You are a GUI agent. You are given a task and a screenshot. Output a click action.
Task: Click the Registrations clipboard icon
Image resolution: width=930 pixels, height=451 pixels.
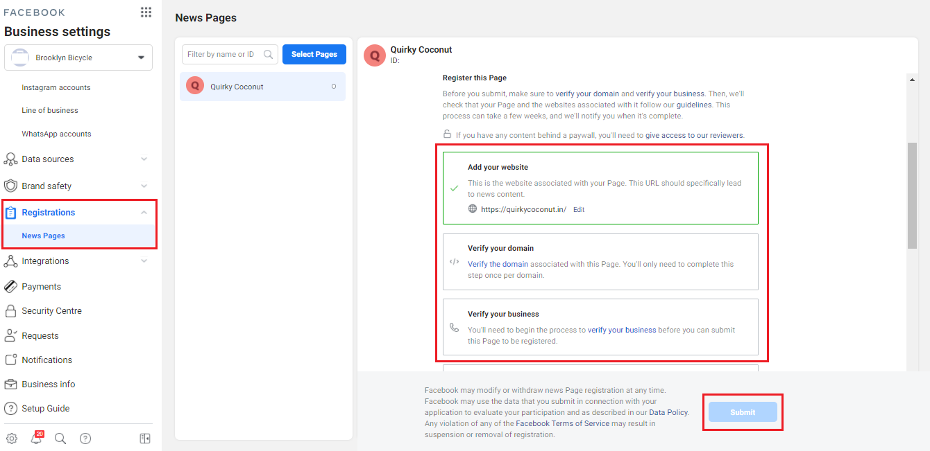coord(10,213)
